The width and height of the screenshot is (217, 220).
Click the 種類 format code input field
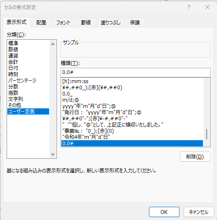pyautogui.click(x=136, y=72)
